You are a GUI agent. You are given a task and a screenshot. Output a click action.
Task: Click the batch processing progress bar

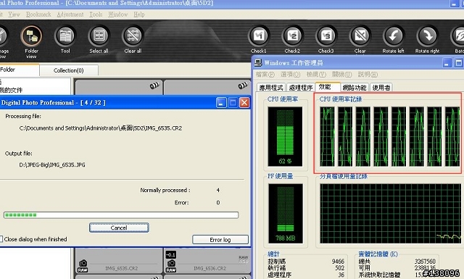[x=121, y=215]
